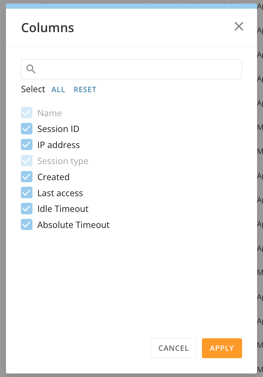
Task: Apply the column selection
Action: (x=222, y=348)
